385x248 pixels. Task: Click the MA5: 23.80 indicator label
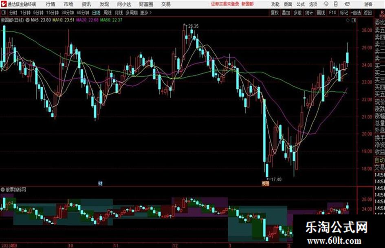pos(41,20)
